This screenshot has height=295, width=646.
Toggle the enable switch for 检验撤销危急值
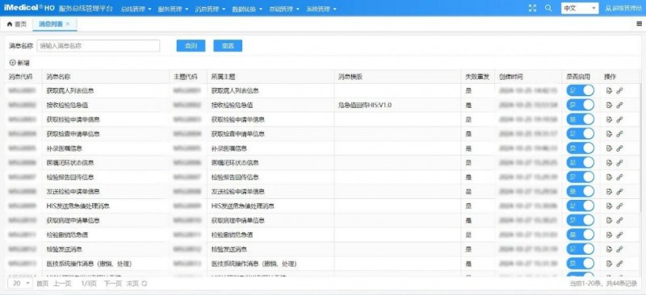click(580, 235)
